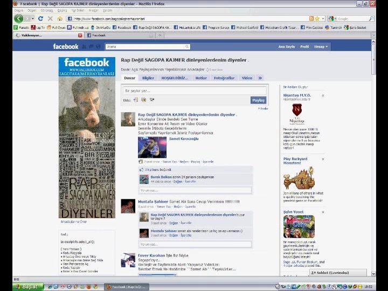Select the Duvar tab

click(130, 78)
